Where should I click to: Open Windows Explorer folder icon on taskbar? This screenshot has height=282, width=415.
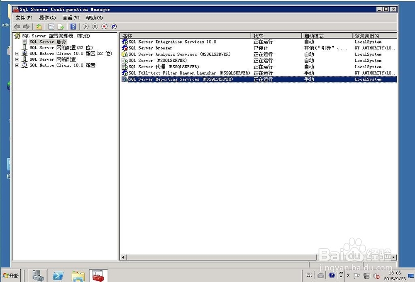click(x=78, y=276)
